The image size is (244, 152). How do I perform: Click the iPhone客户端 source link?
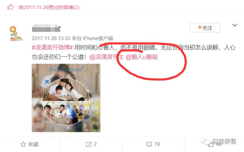tap(98, 38)
